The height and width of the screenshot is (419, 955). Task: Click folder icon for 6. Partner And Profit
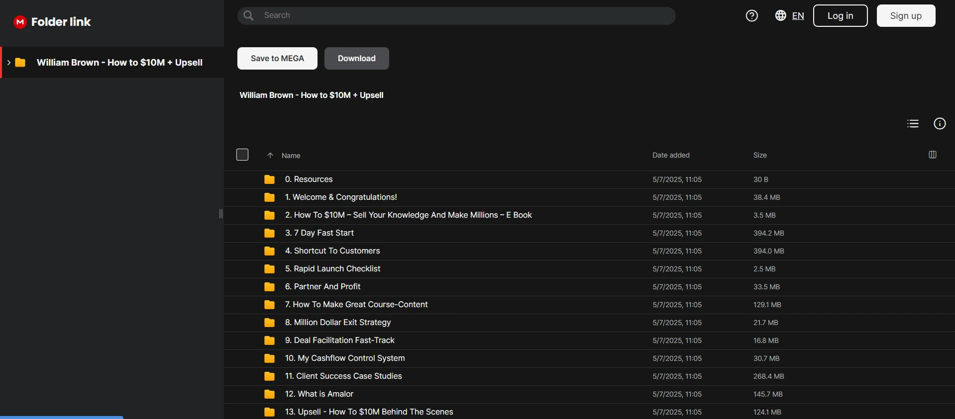click(x=269, y=287)
